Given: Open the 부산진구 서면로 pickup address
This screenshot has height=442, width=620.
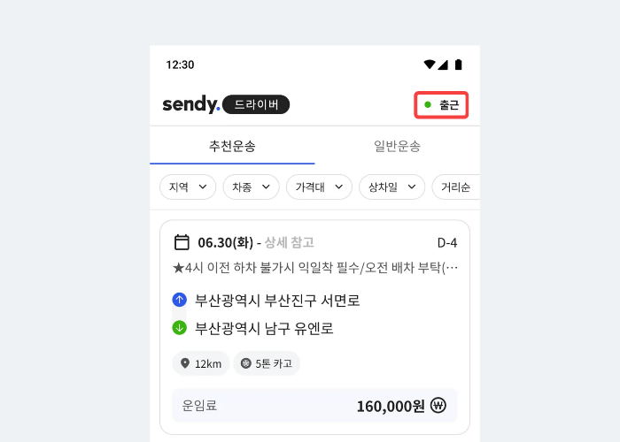Looking at the screenshot, I should 276,301.
